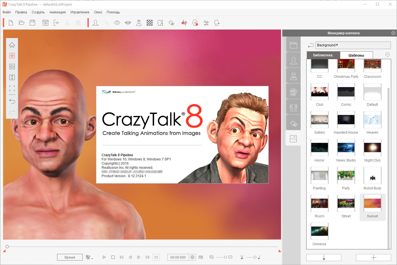Image resolution: width=397 pixels, height=265 pixels.
Task: Select the create actor head silhouette icon
Action: click(x=95, y=23)
